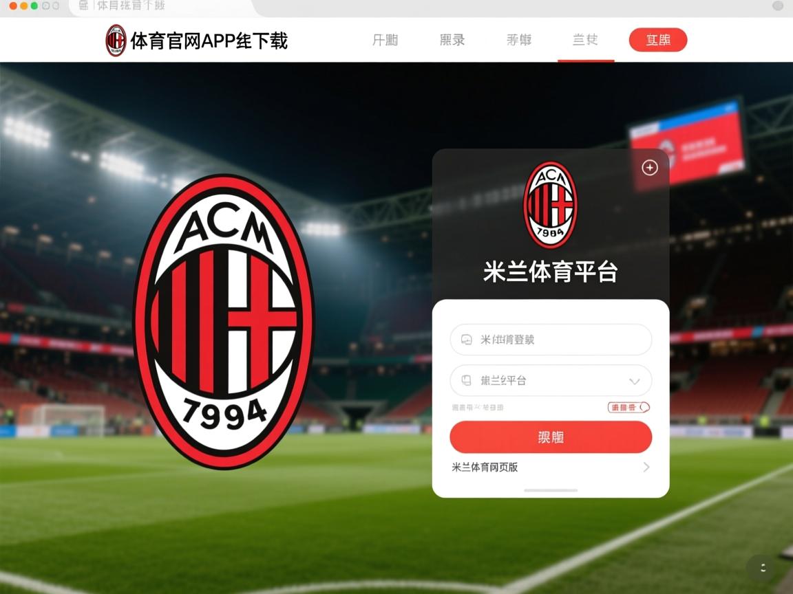Select the platform combo box field
The image size is (793, 594).
pos(551,380)
